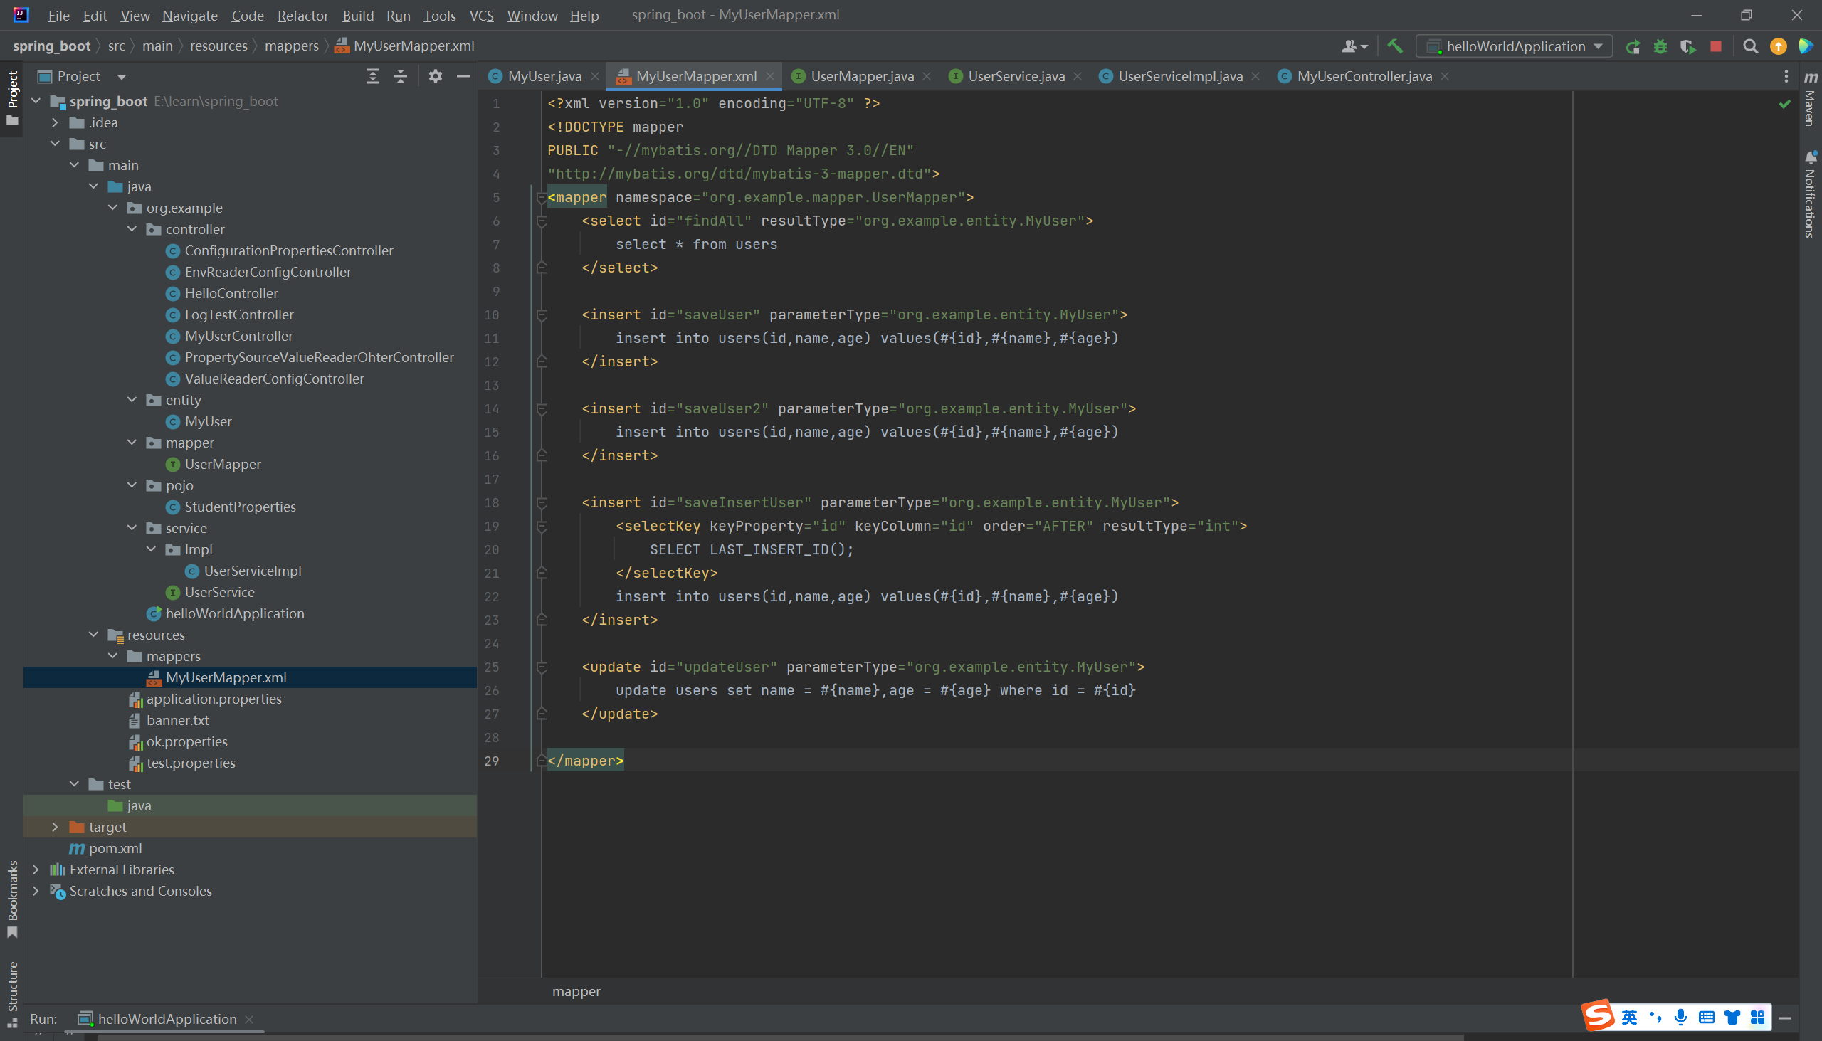The height and width of the screenshot is (1041, 1822).
Task: Open the Maven tool window
Action: (1810, 100)
